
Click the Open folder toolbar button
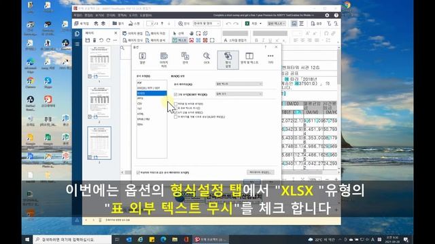click(118, 24)
